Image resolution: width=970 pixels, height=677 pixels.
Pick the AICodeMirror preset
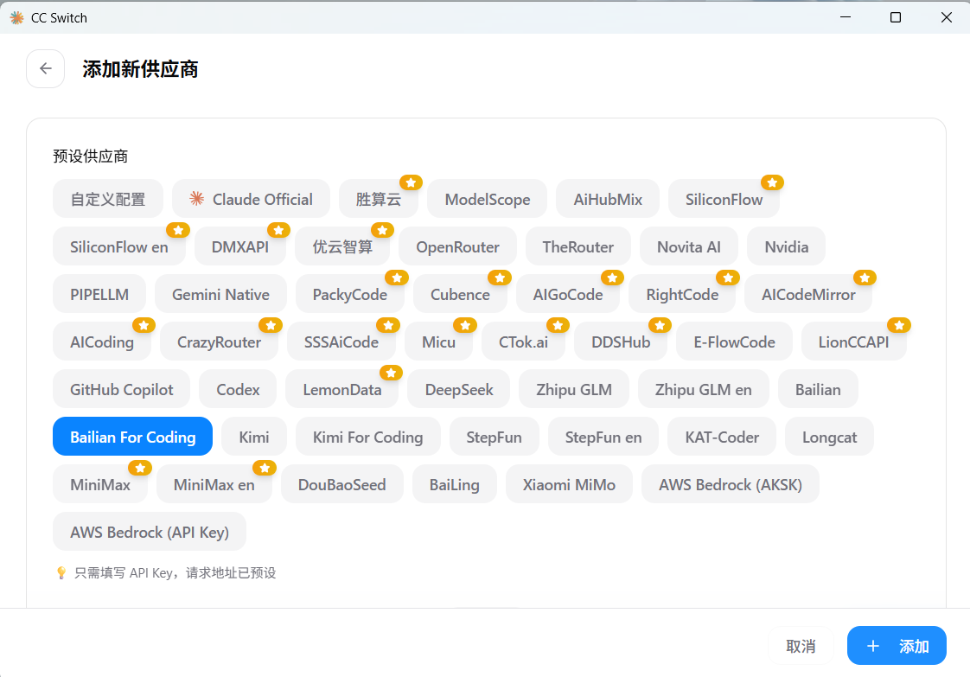[808, 295]
